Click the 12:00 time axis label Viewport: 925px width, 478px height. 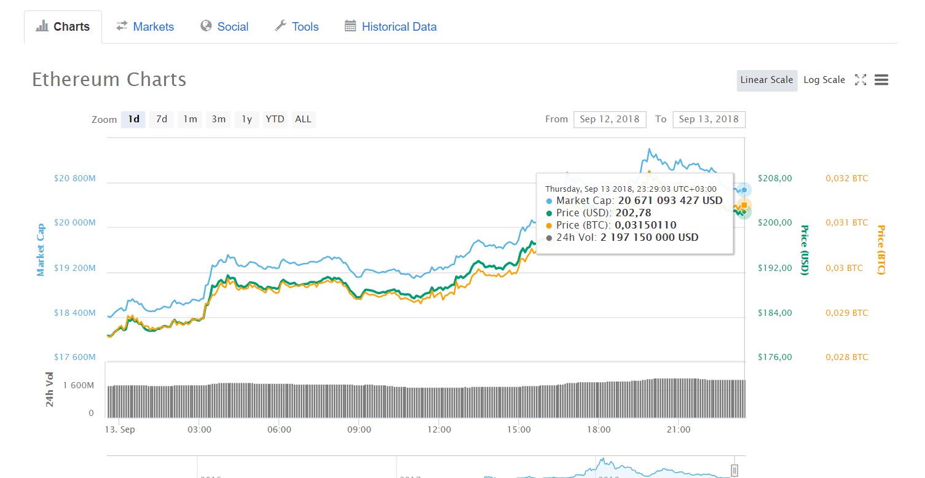(x=439, y=429)
